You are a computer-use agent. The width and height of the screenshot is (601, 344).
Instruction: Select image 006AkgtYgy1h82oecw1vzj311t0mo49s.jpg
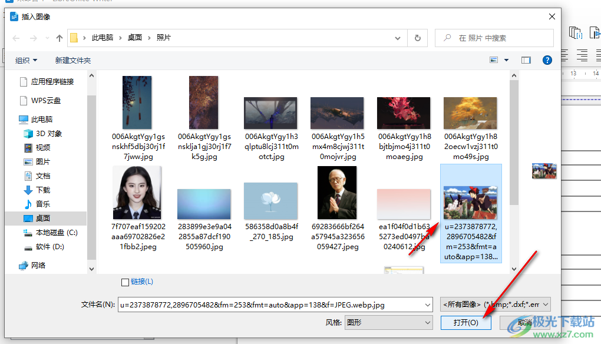coord(471,129)
